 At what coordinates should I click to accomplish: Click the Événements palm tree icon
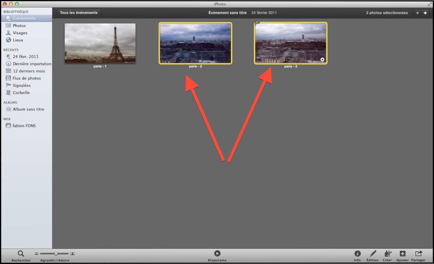click(x=8, y=18)
